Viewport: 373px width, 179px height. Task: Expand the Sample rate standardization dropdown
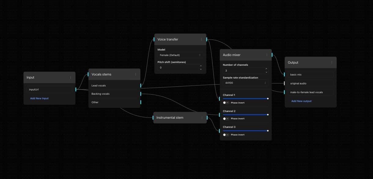pyautogui.click(x=246, y=83)
